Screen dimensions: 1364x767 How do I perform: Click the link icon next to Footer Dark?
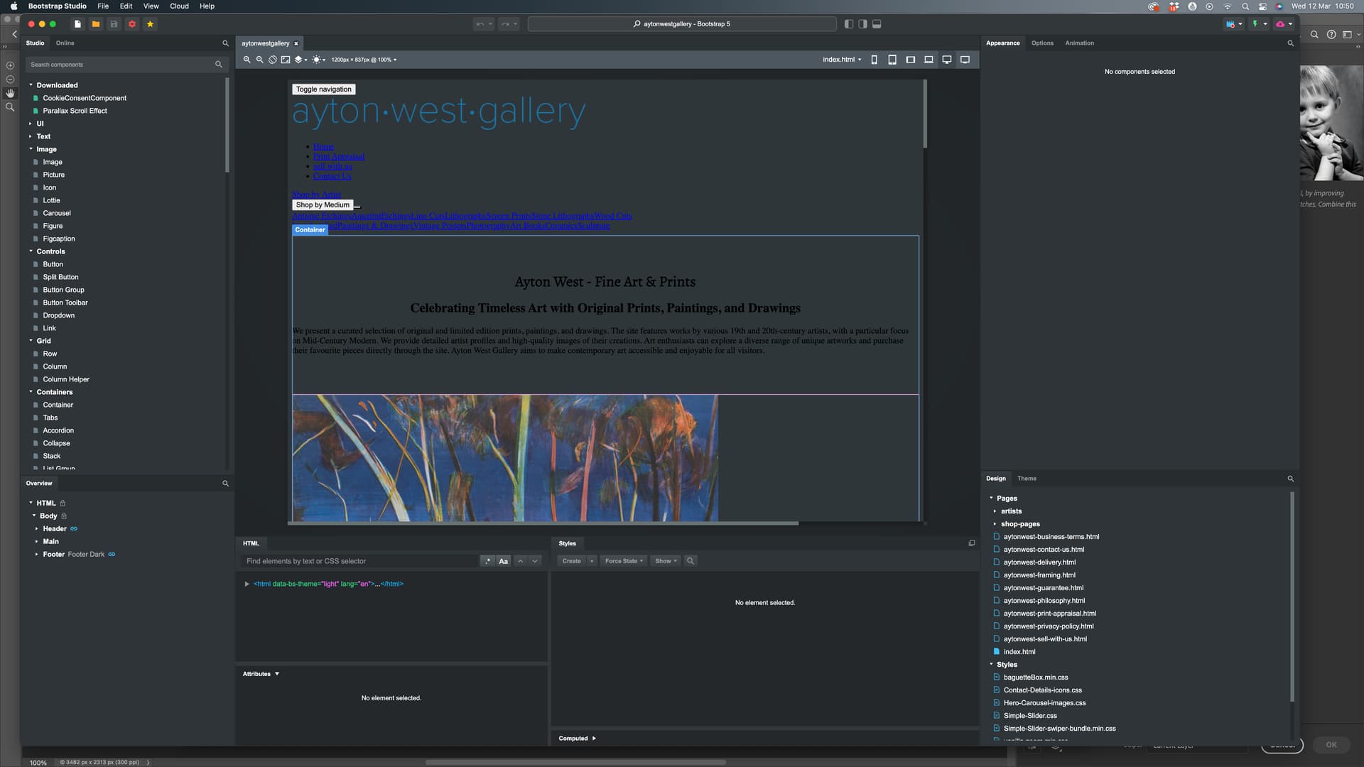coord(112,555)
